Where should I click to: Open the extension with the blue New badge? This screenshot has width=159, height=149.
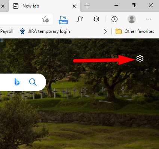click(x=63, y=20)
